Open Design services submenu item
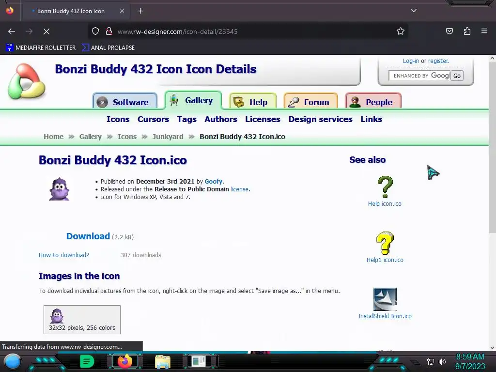 coord(321,119)
